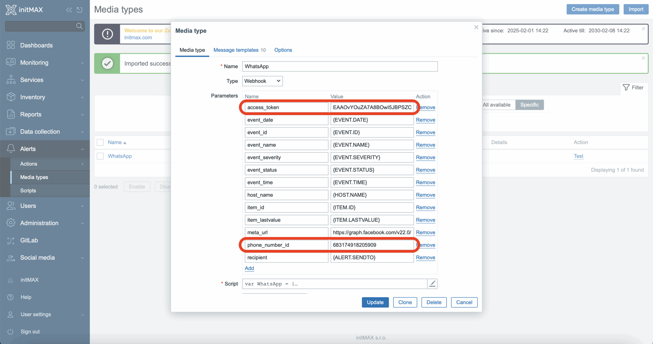Switch to the Message templates tab

[x=239, y=50]
